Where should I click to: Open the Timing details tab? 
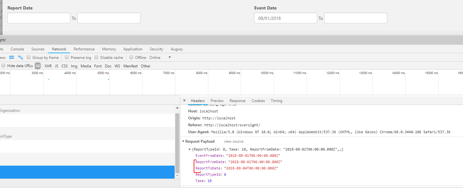click(x=276, y=101)
